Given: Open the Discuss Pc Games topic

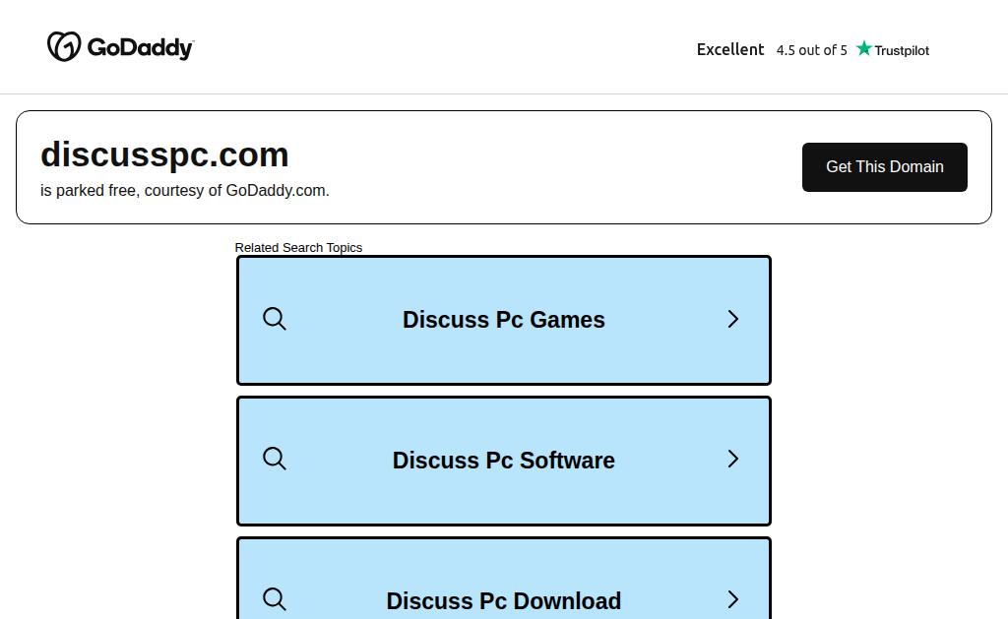Looking at the screenshot, I should click(x=504, y=320).
